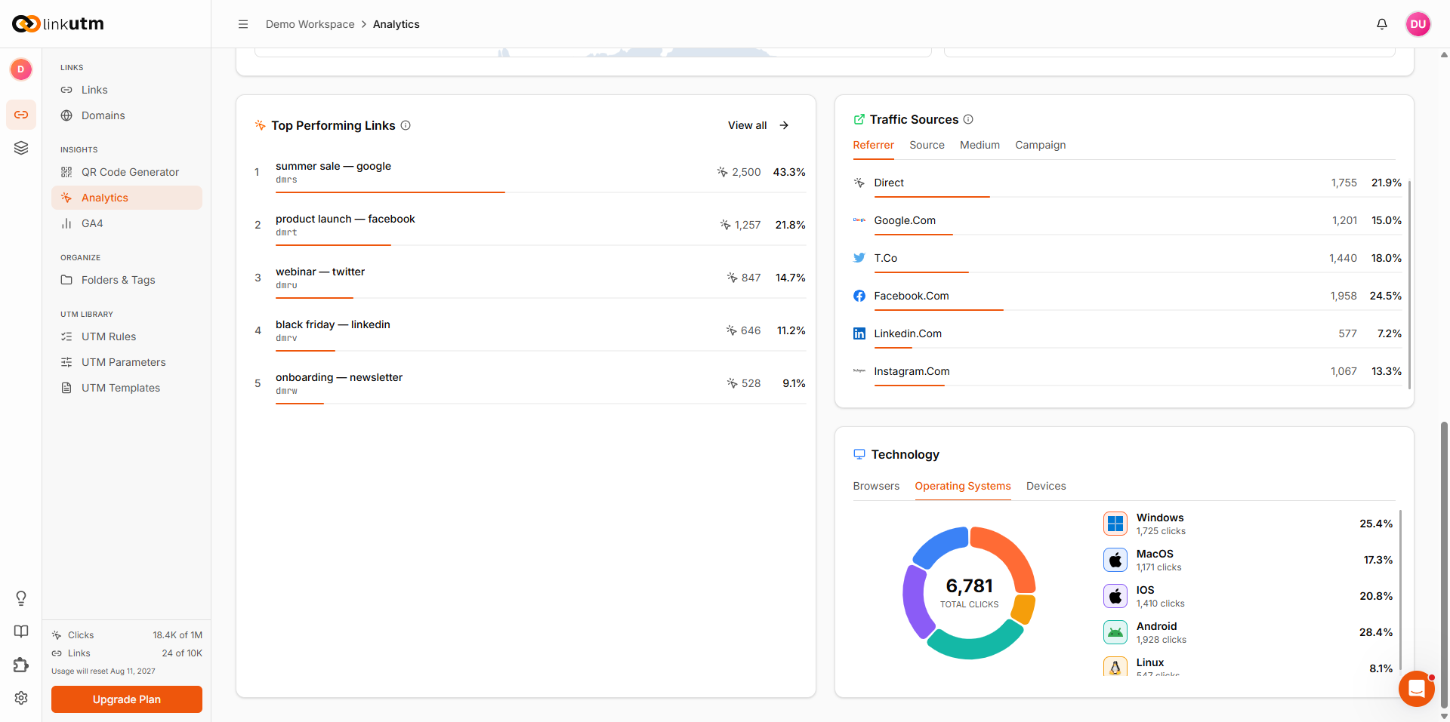
Task: Select the D workspace avatar in rail
Action: pyautogui.click(x=21, y=69)
